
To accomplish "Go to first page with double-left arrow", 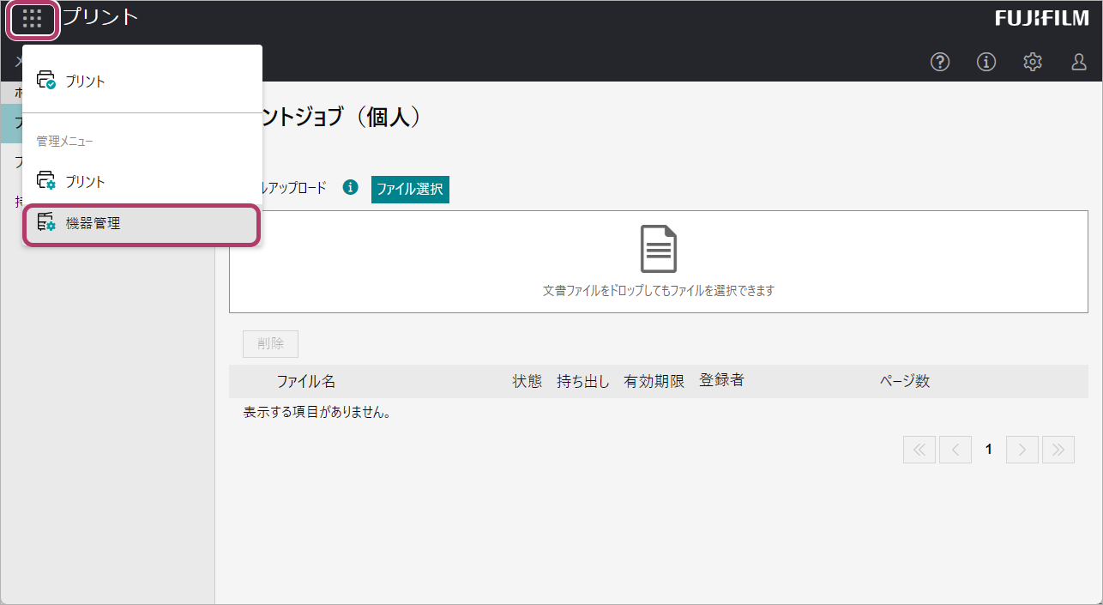I will [x=919, y=450].
